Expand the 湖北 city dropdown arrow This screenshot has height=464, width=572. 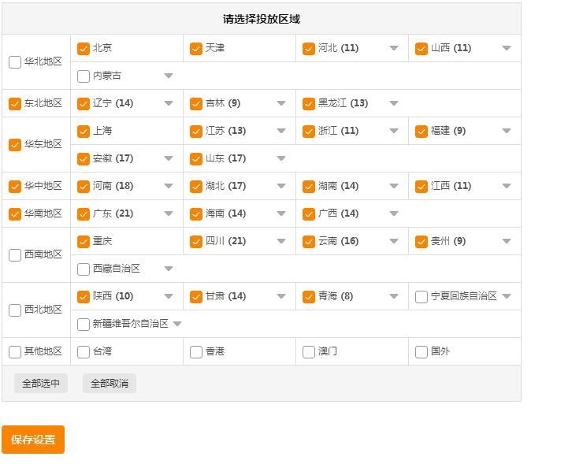pos(281,186)
